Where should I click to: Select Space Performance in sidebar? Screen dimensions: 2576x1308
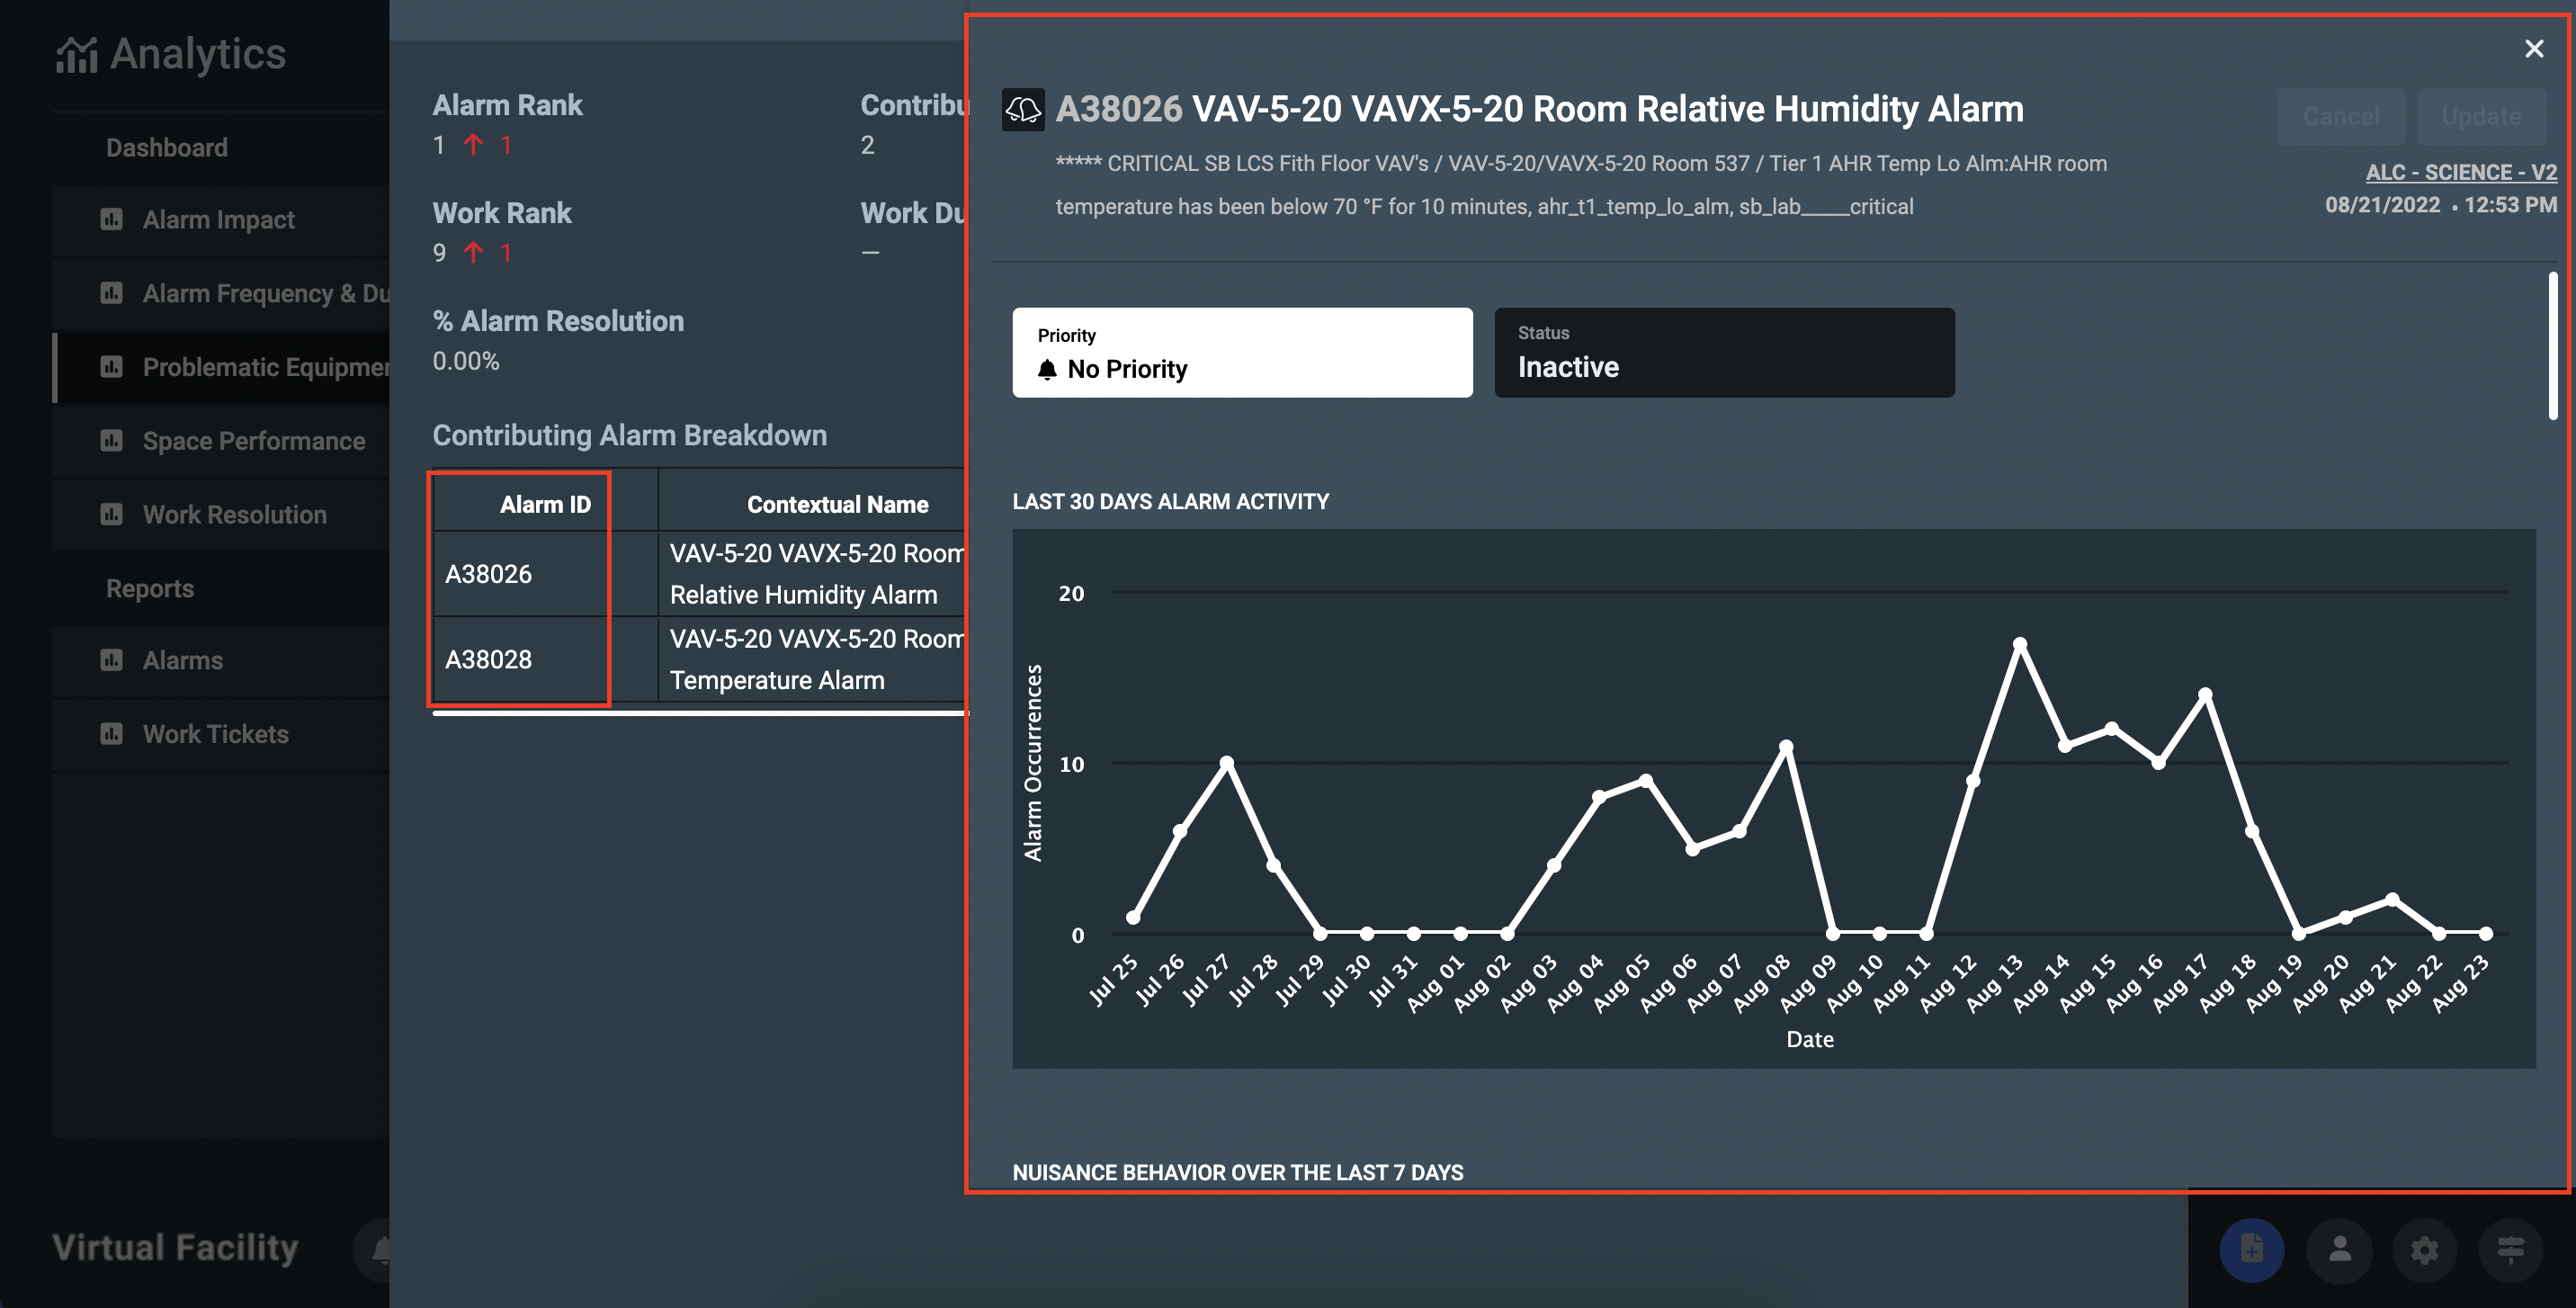click(x=253, y=441)
